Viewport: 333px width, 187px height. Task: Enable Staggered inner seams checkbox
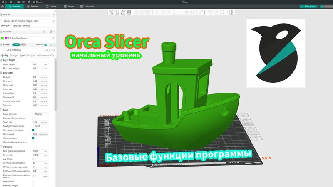tap(33, 118)
